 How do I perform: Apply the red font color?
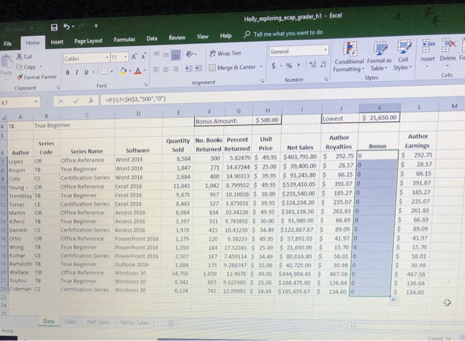coord(138,70)
